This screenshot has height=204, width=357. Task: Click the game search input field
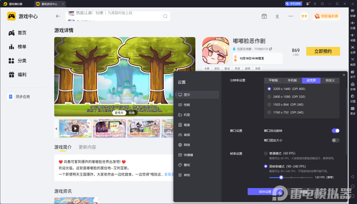(x=118, y=16)
